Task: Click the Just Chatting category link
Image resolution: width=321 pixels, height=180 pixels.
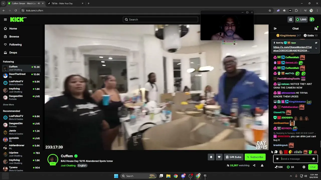Action: click(68, 165)
